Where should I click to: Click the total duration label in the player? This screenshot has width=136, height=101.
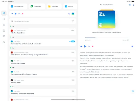[126, 40]
